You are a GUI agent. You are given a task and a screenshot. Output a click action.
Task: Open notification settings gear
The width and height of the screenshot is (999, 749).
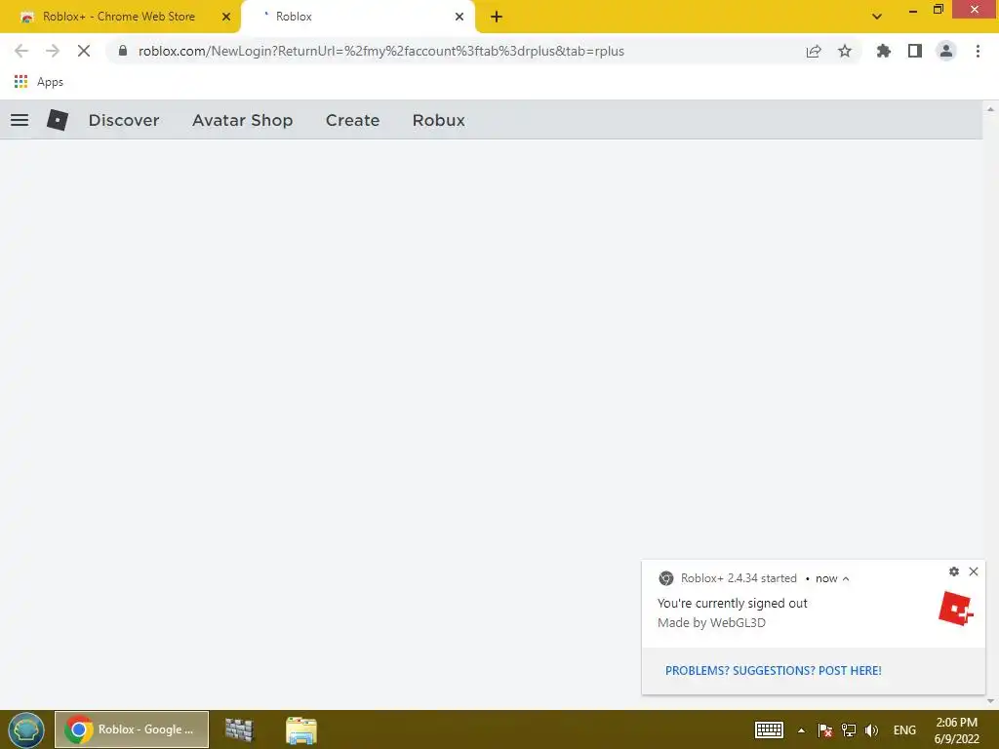coord(954,572)
